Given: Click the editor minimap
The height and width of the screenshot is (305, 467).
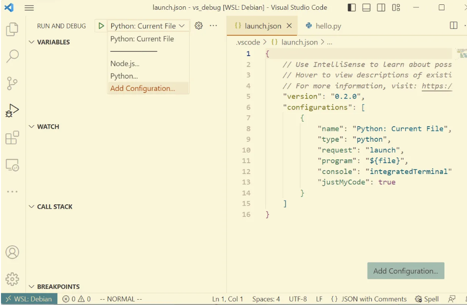Looking at the screenshot, I should [x=462, y=54].
